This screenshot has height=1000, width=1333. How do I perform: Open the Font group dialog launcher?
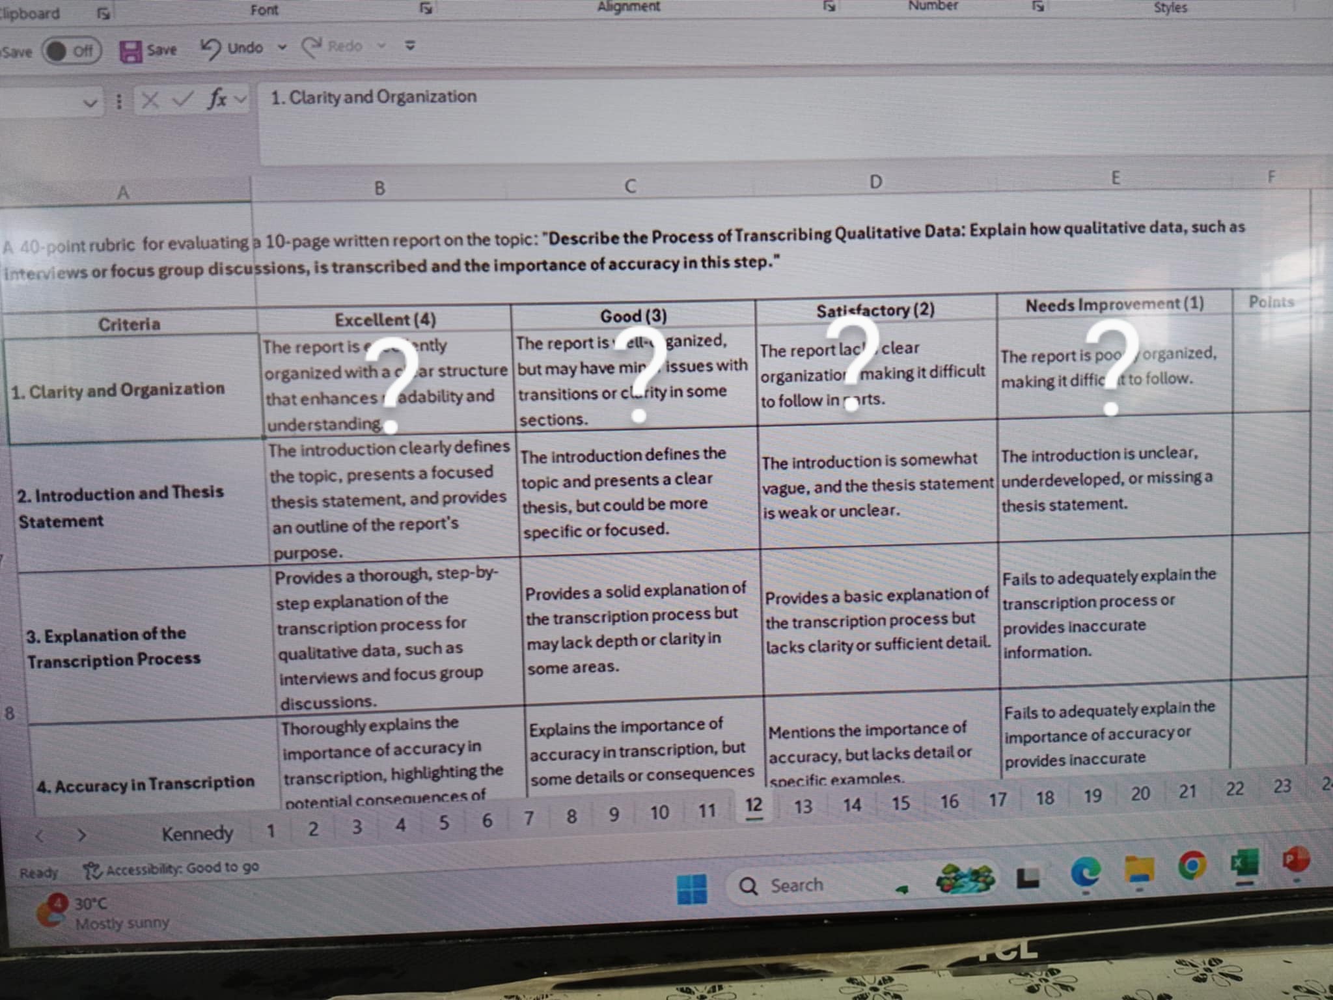pos(428,8)
